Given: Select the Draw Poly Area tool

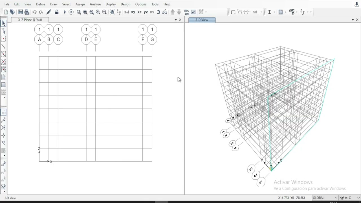Looking at the screenshot, I should pos(3,77).
